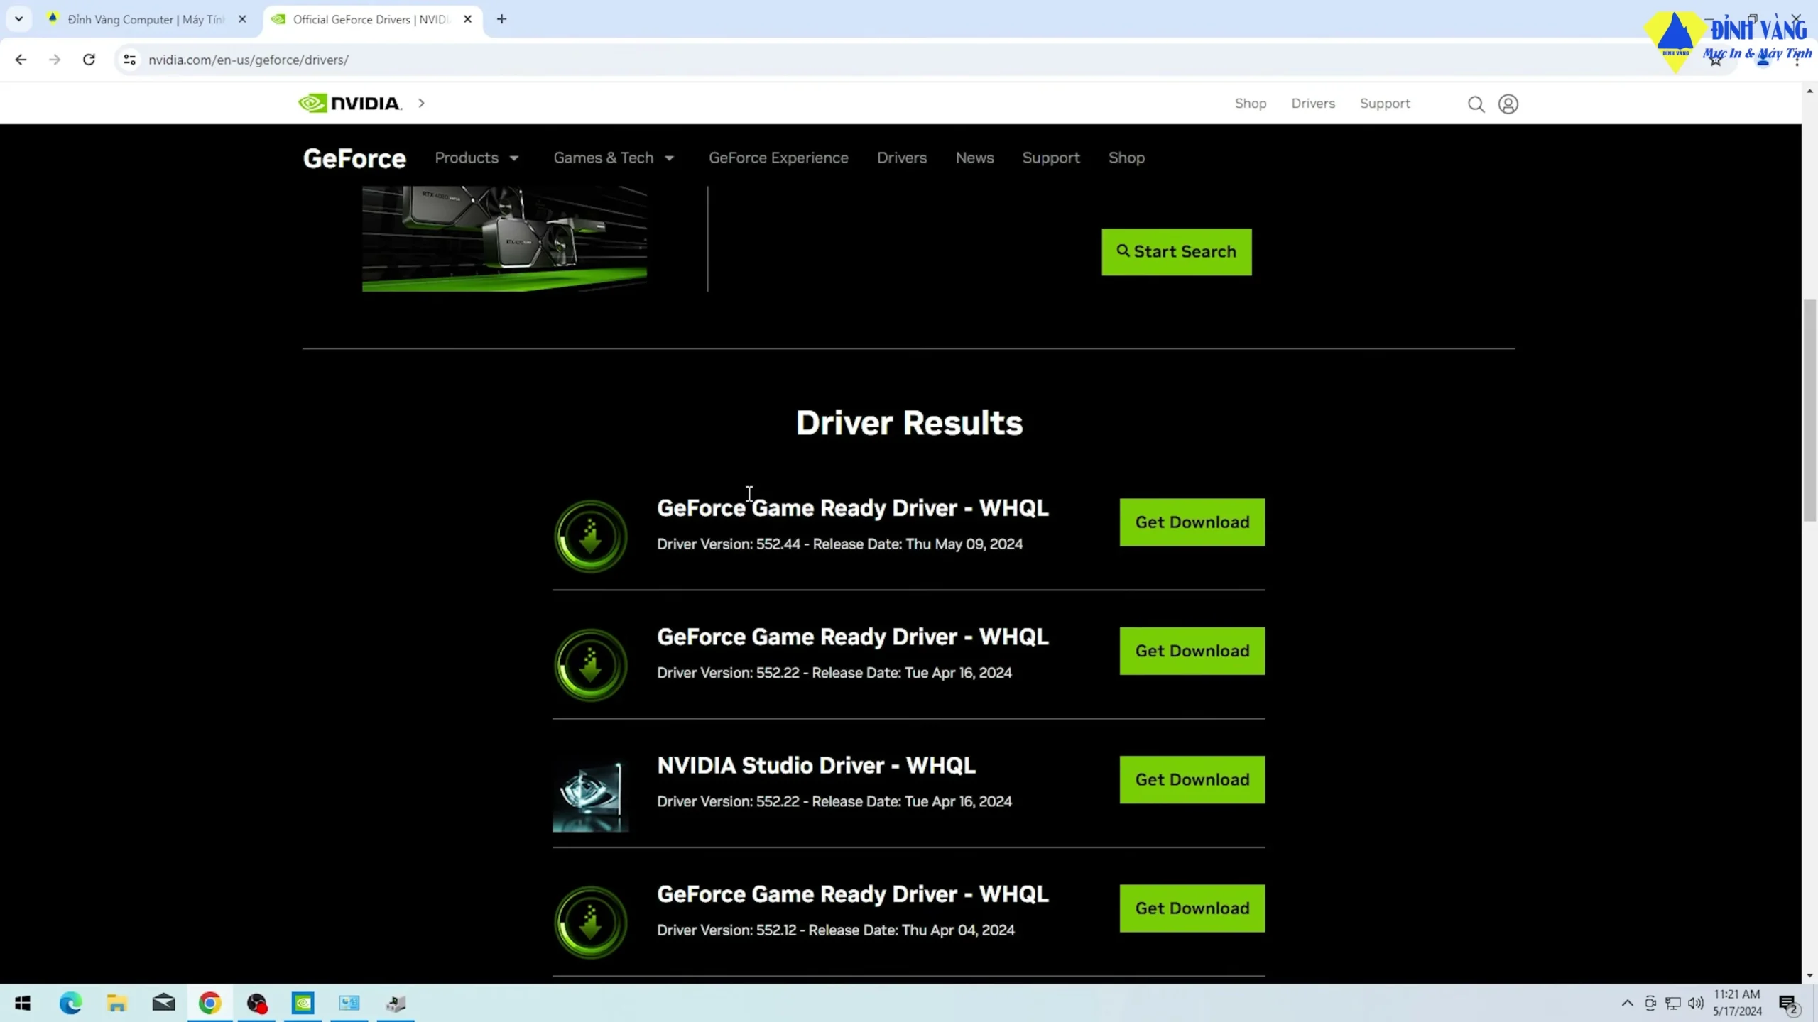
Task: Go back with browser back arrow
Action: [x=21, y=60]
